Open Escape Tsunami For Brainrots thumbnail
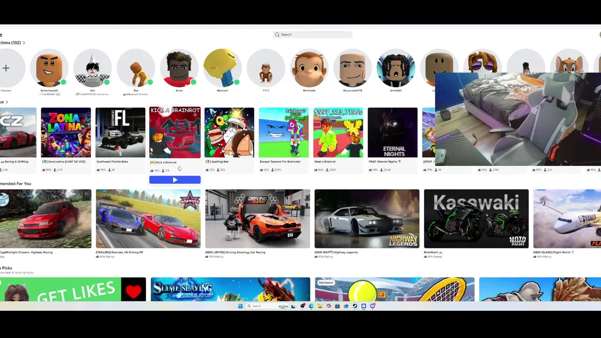The image size is (601, 338). pyautogui.click(x=284, y=132)
